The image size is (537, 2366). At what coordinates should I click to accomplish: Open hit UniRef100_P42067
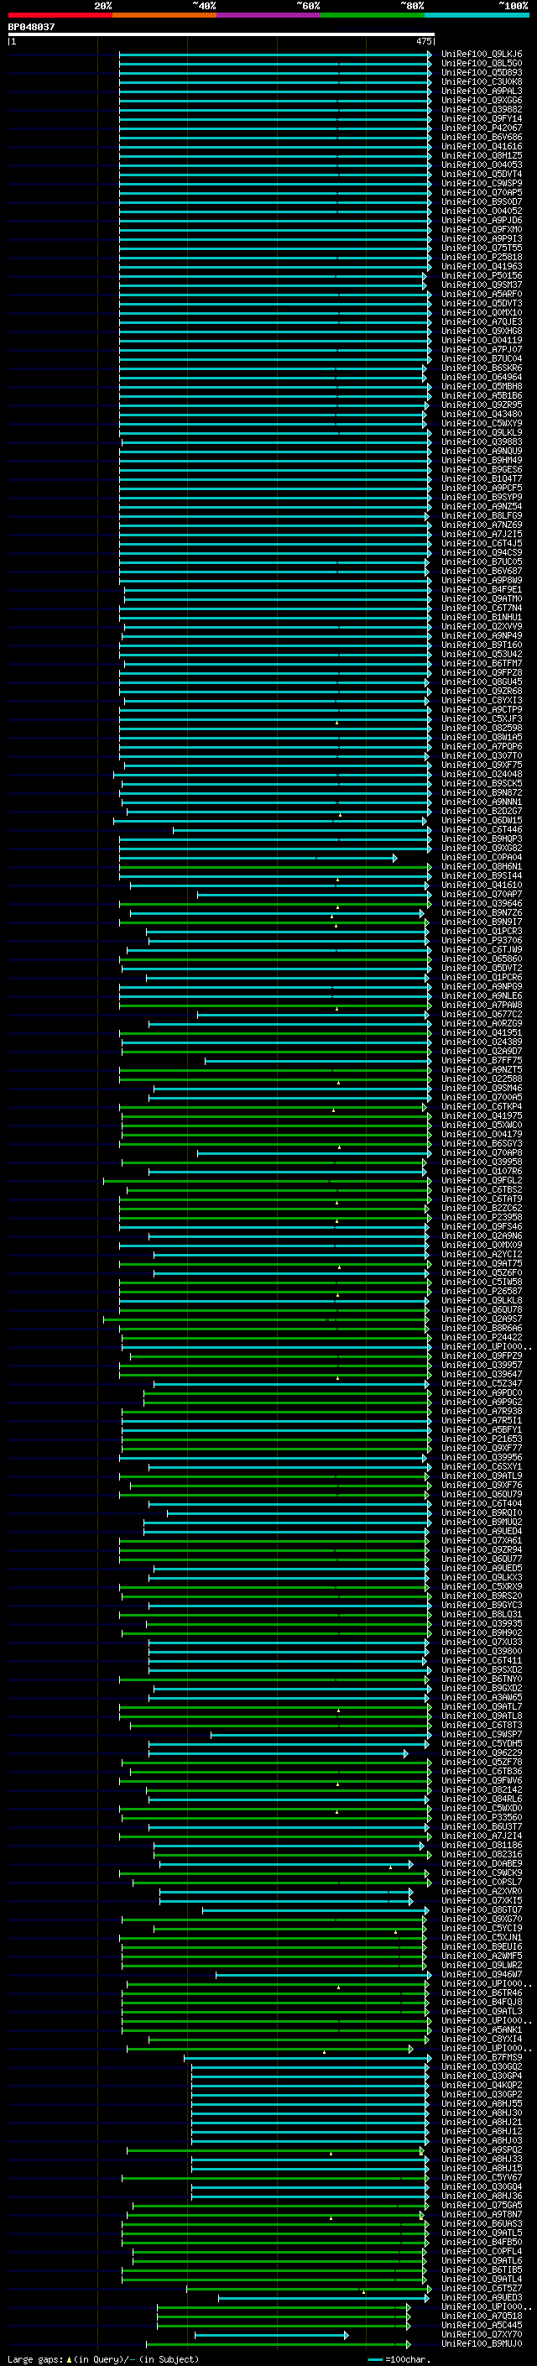pos(482,128)
